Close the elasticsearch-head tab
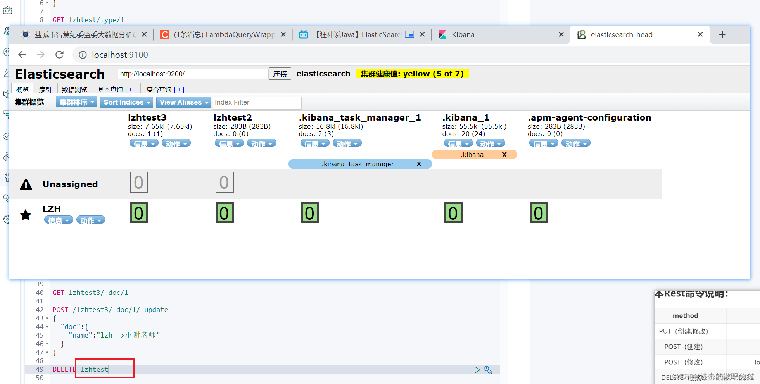 tap(700, 34)
